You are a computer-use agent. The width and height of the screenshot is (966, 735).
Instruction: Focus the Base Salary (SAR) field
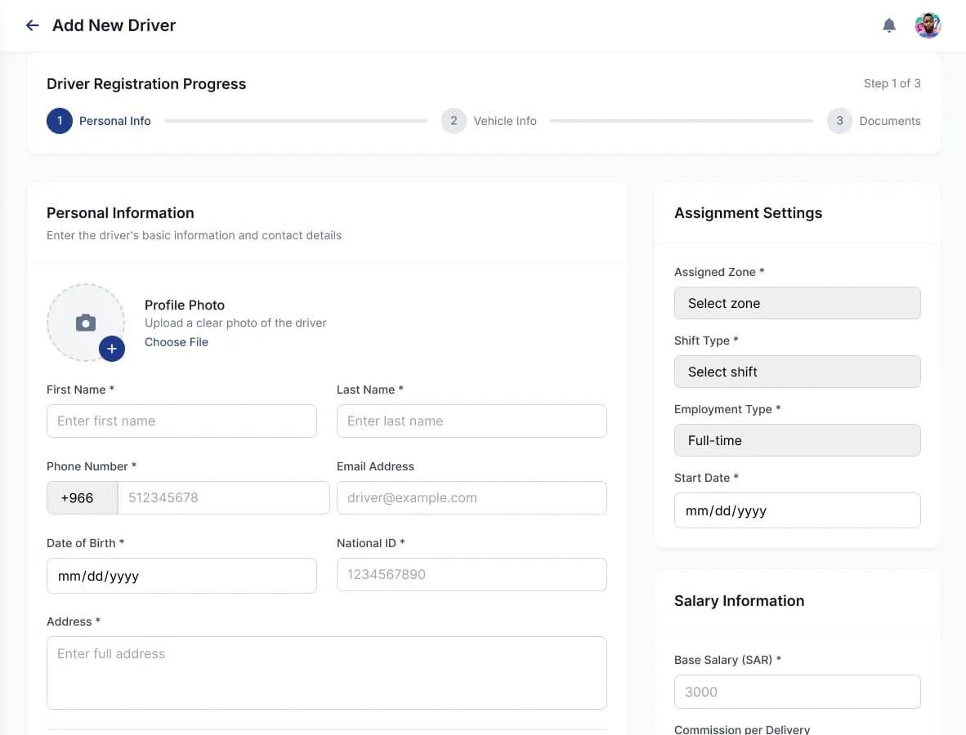(x=797, y=692)
